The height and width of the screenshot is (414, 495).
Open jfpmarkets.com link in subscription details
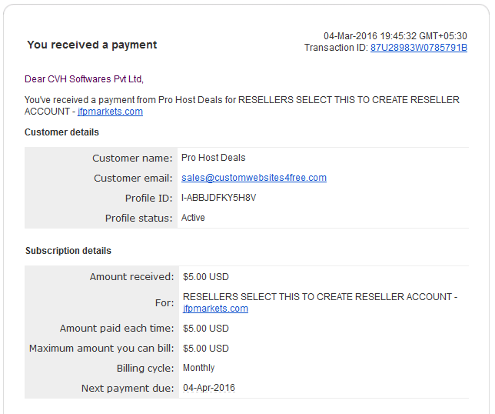tap(215, 309)
